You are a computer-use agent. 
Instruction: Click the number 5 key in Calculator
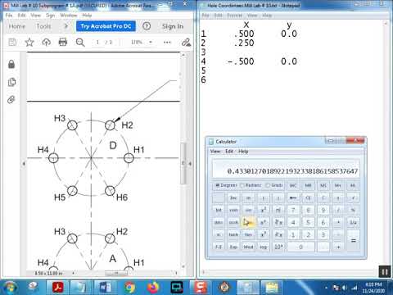pos(308,222)
